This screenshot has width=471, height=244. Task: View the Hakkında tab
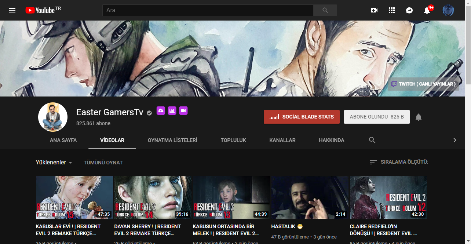coord(332,140)
